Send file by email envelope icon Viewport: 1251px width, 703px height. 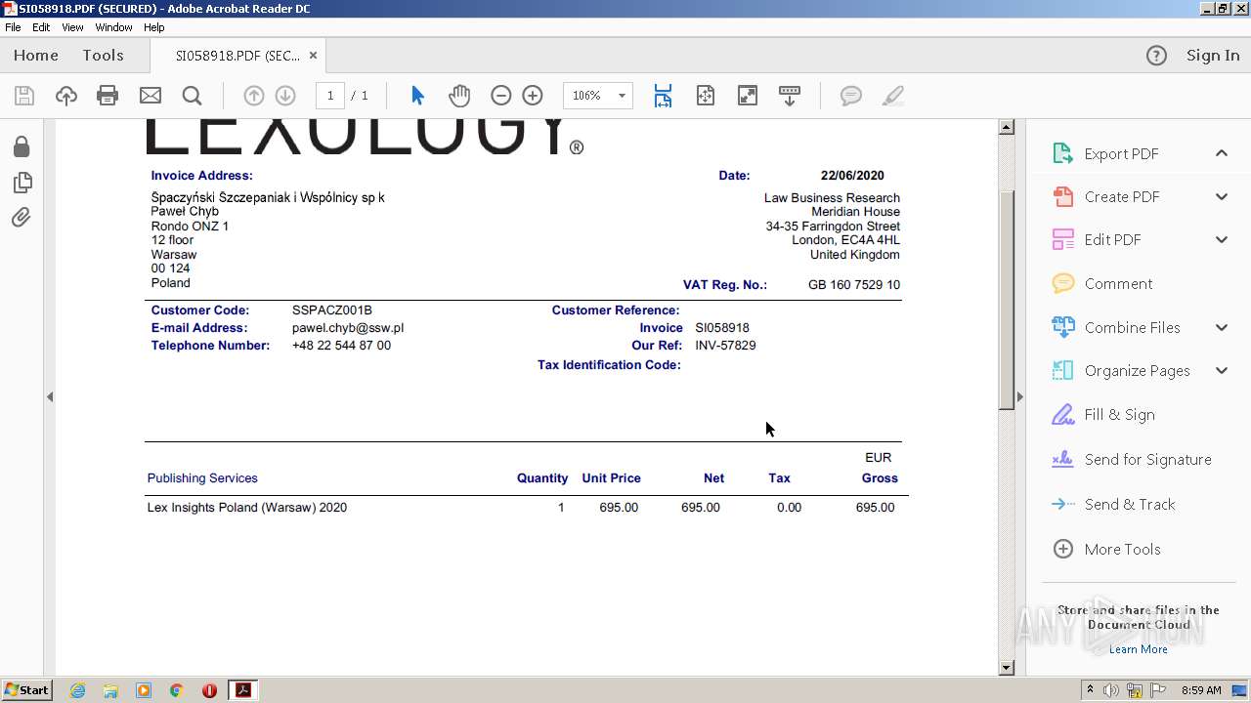pyautogui.click(x=150, y=96)
